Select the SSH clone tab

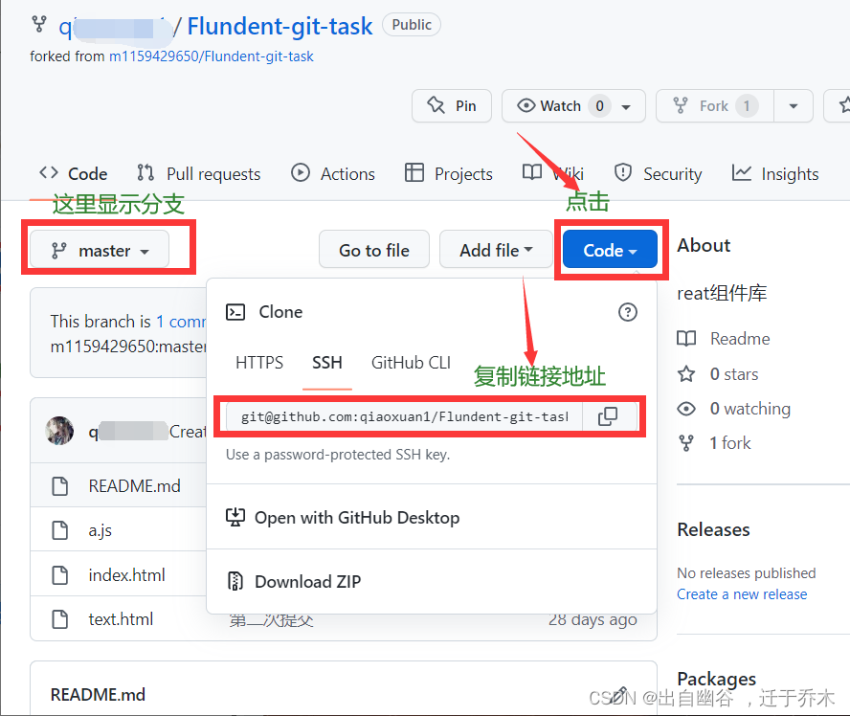[x=327, y=362]
